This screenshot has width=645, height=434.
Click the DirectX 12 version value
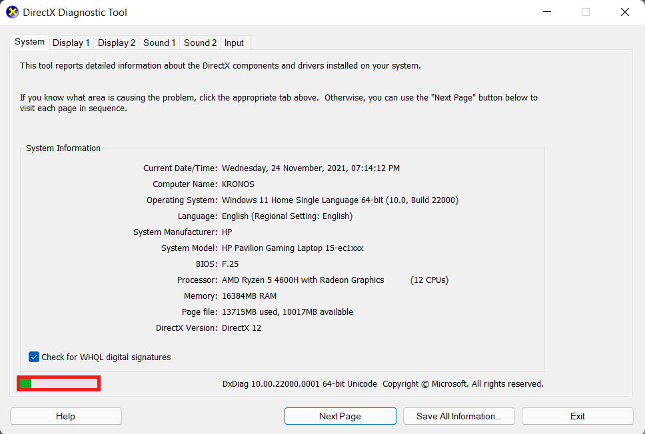coord(241,328)
